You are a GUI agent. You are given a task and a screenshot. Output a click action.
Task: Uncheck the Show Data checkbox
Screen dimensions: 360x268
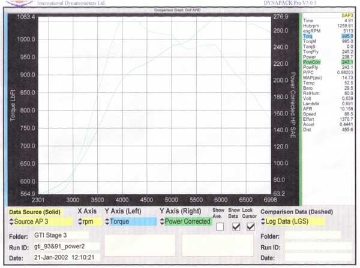tap(236, 227)
